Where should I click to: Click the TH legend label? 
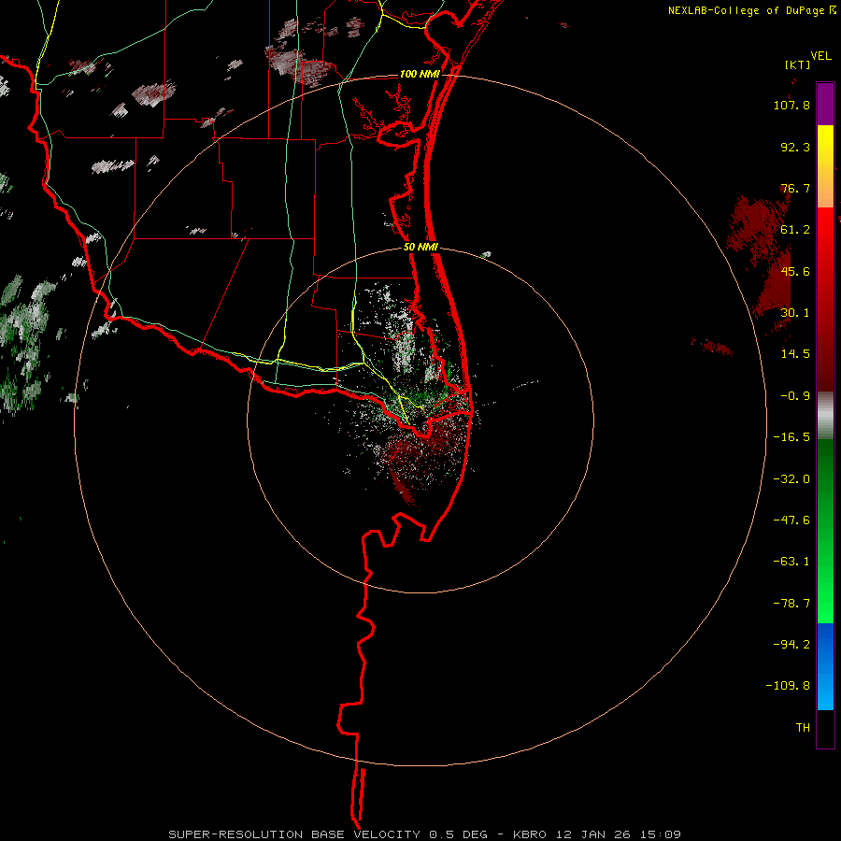803,728
